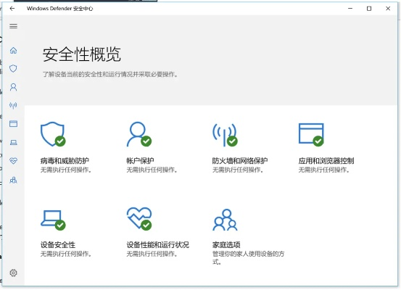This screenshot has width=401, height=290.
Task: Open firewall and network icon in sidebar
Action: [x=13, y=105]
